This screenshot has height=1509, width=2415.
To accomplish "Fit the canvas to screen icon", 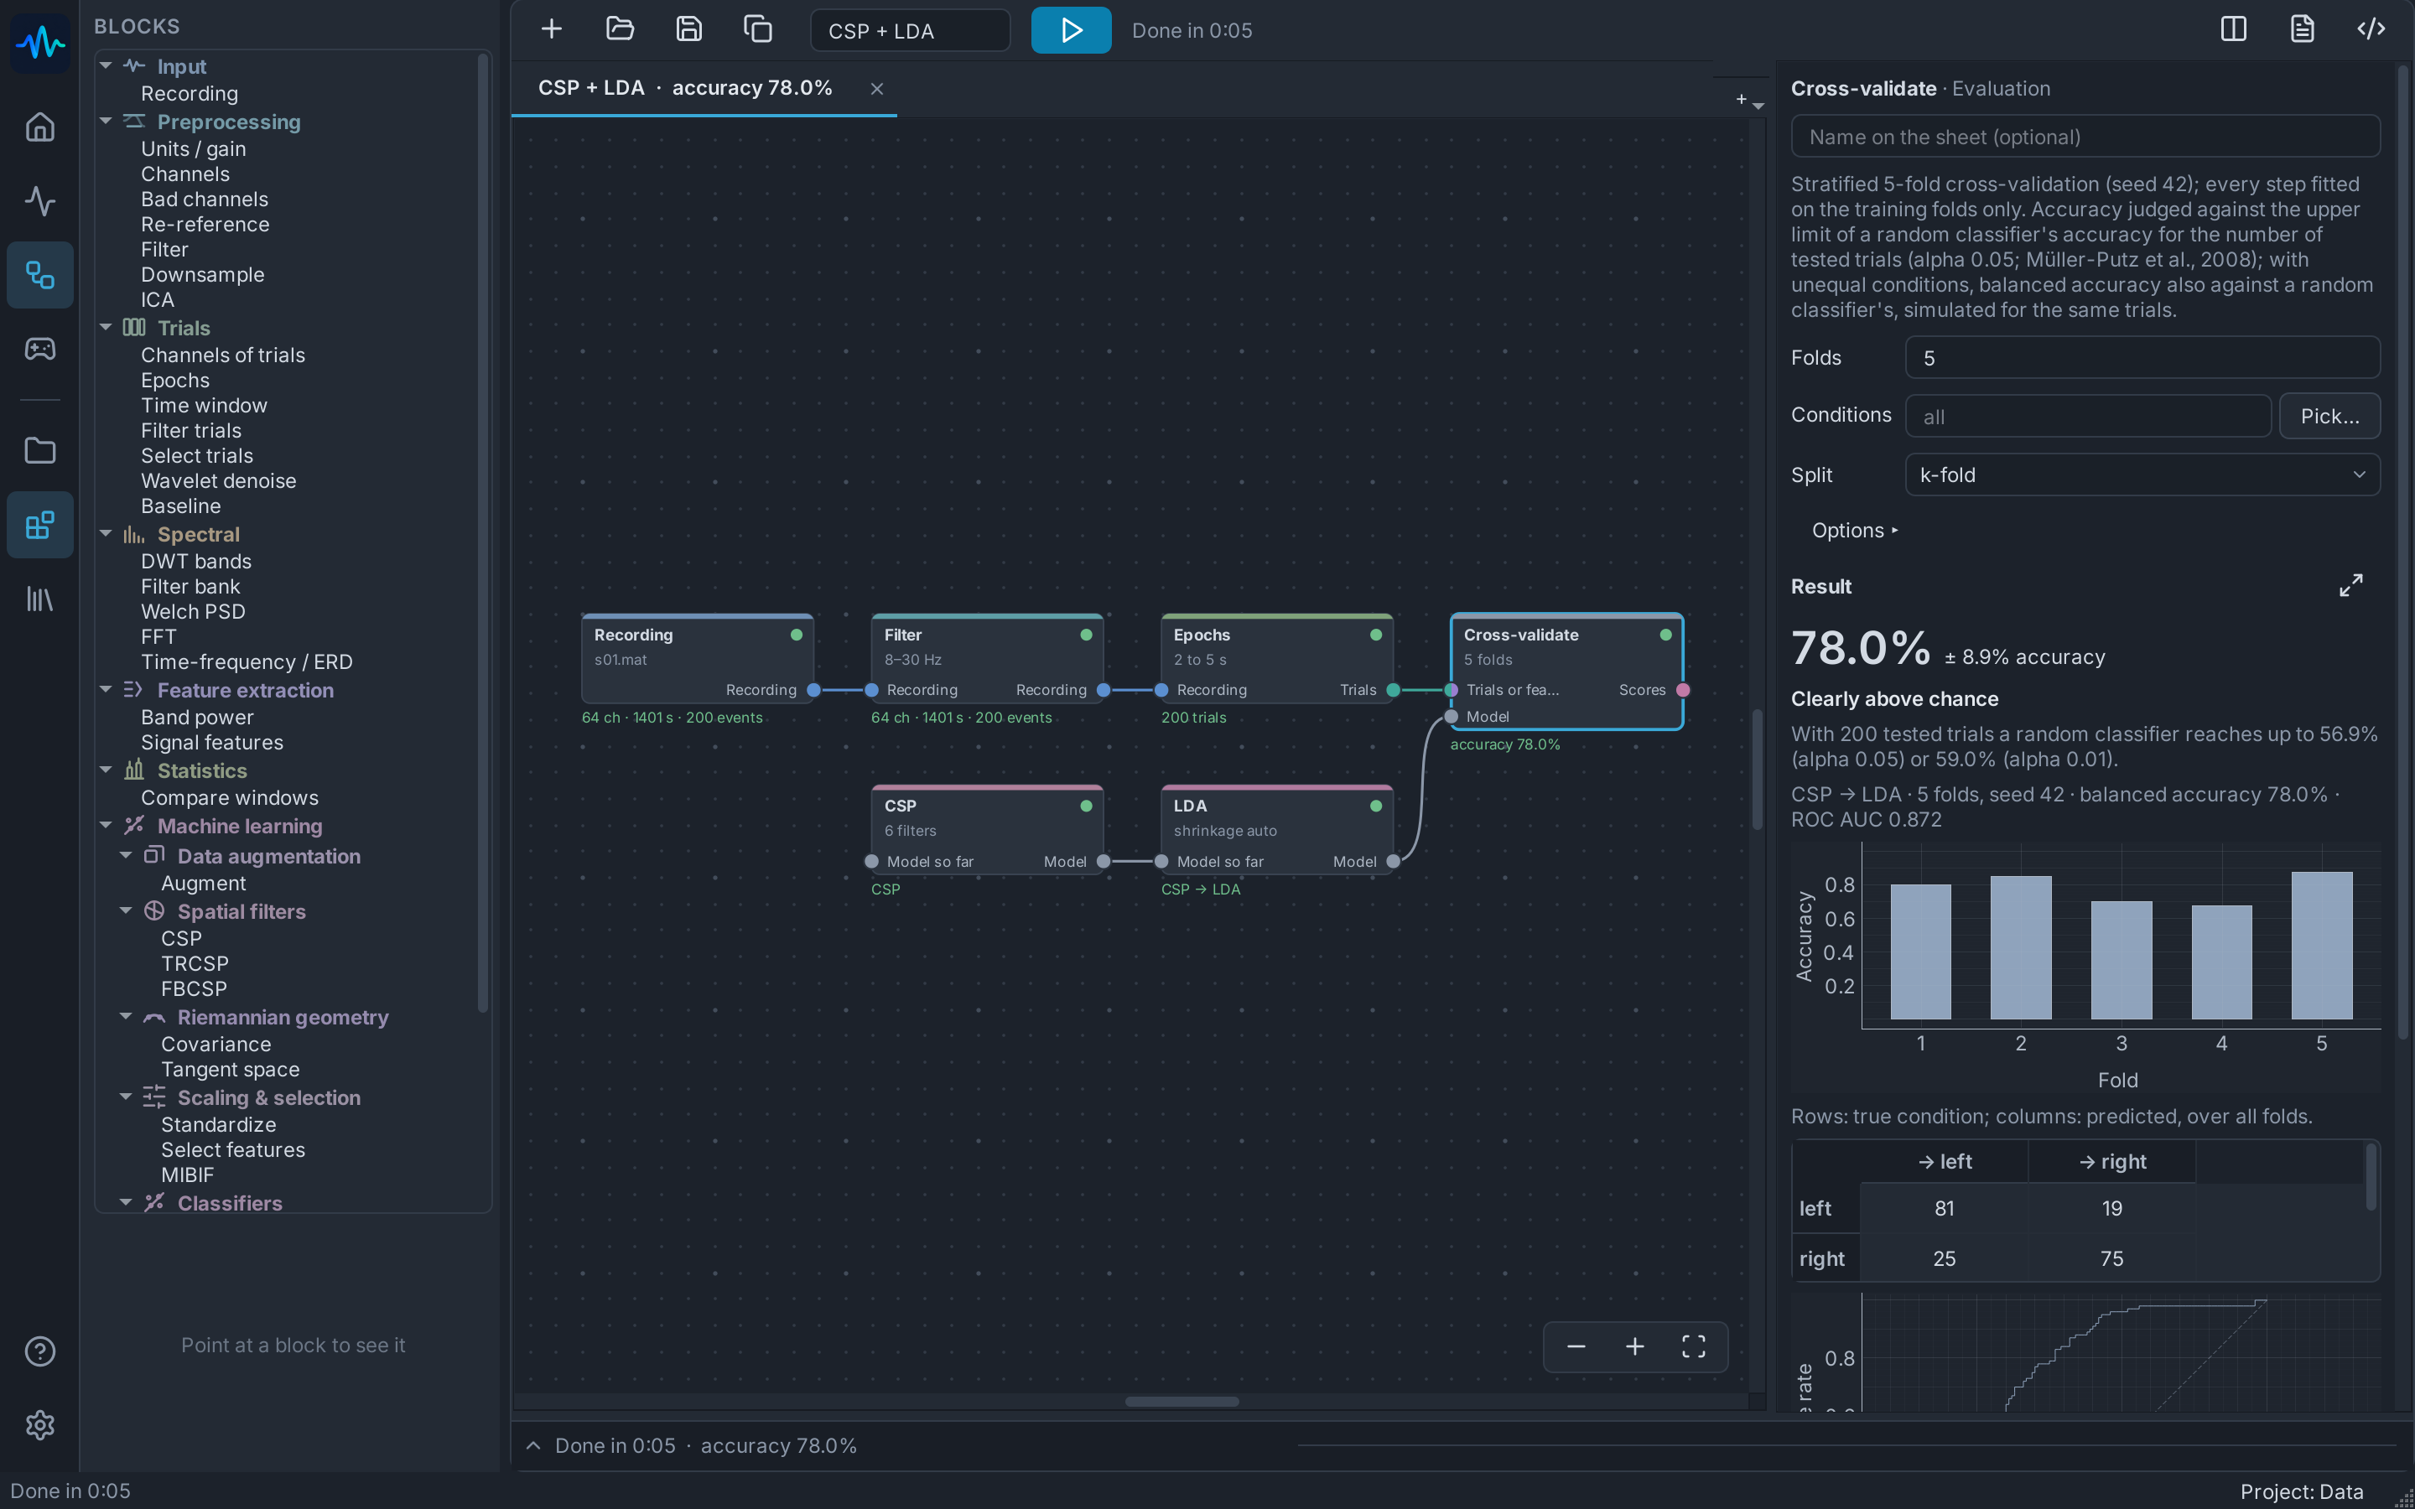I will pos(1694,1346).
